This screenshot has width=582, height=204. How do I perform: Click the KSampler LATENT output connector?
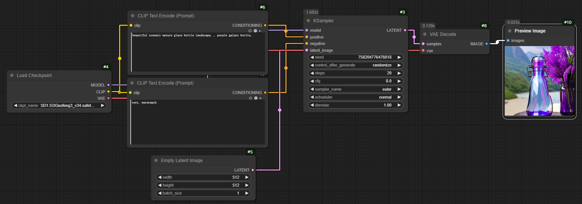(405, 30)
